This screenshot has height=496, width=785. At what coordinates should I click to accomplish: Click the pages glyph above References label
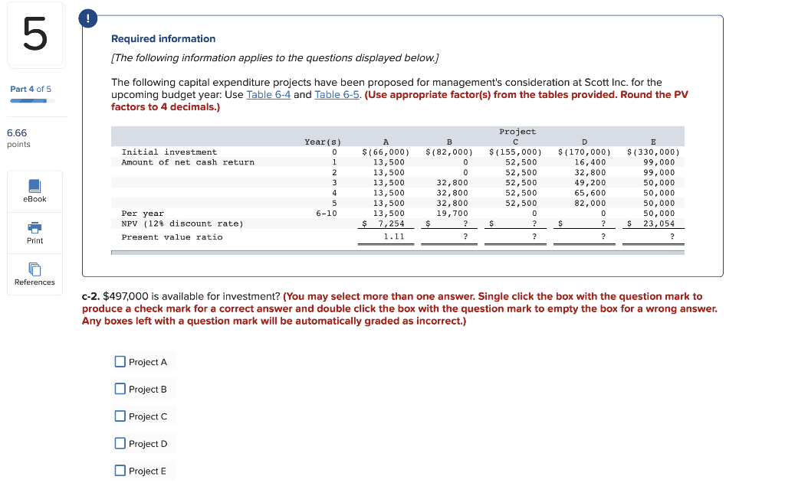pyautogui.click(x=34, y=269)
